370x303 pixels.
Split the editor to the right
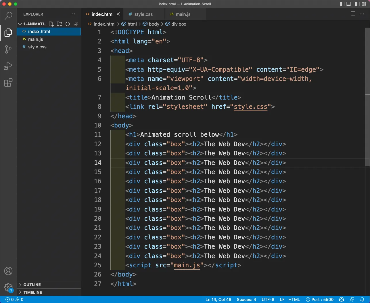click(353, 14)
